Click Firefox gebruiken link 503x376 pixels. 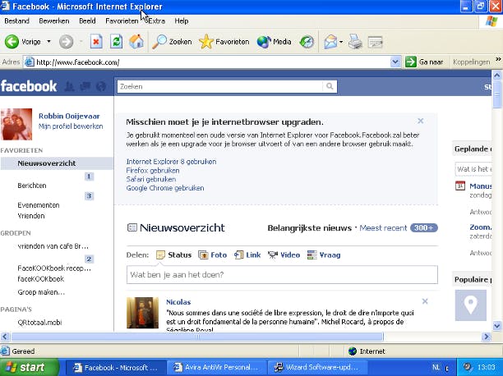click(x=153, y=171)
